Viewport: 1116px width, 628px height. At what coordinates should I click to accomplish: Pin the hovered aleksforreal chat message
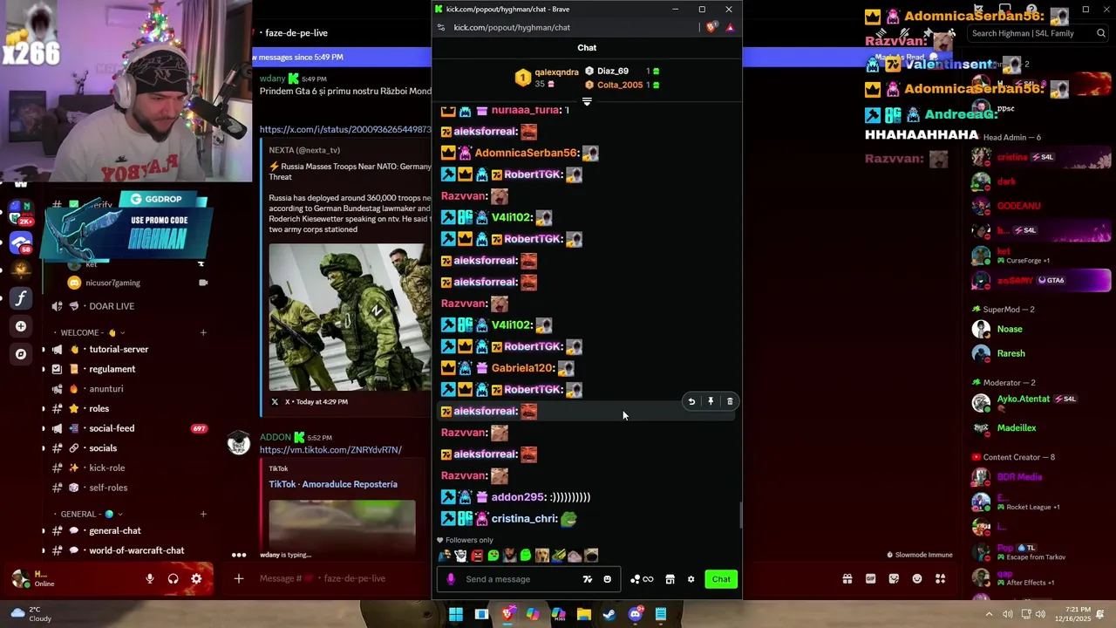711,401
